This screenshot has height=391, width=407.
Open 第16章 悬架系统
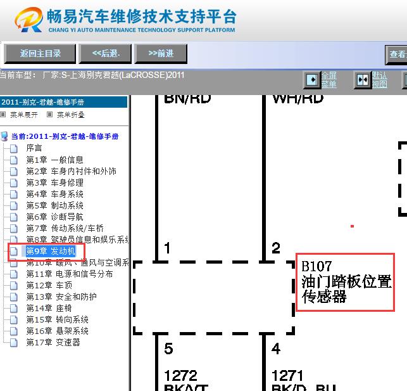point(57,331)
